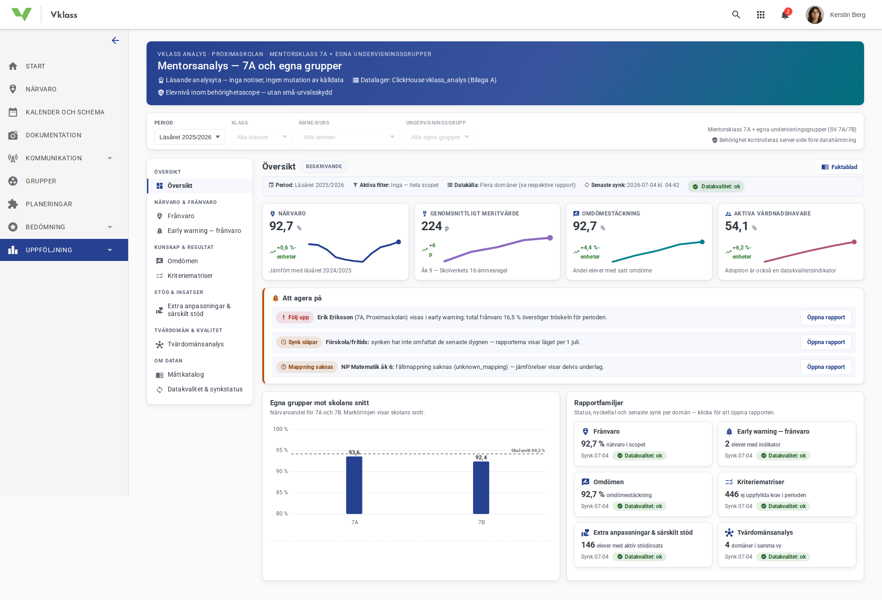Open Datakvalitet & synkstatus item
Screen dimensions: 882x600
tap(200, 389)
